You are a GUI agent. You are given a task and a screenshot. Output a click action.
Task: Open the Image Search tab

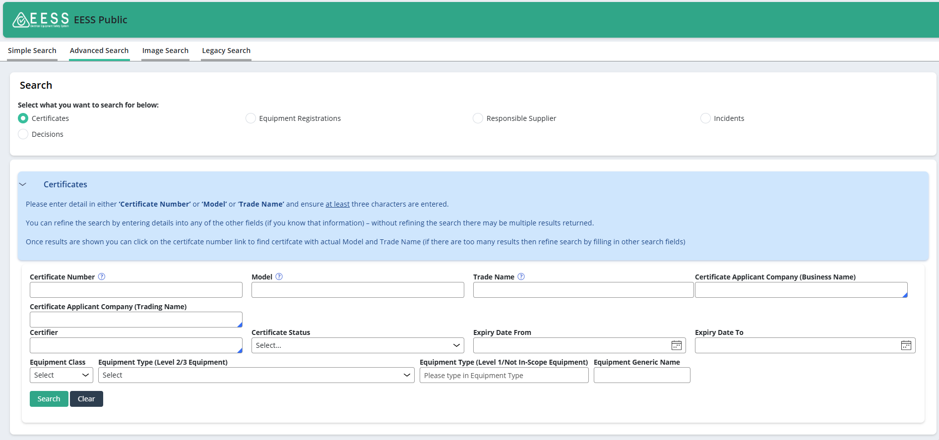point(165,51)
